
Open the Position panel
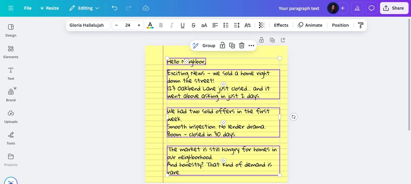click(x=340, y=25)
